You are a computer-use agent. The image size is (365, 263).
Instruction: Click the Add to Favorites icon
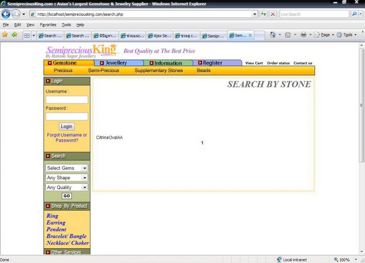tap(14, 35)
